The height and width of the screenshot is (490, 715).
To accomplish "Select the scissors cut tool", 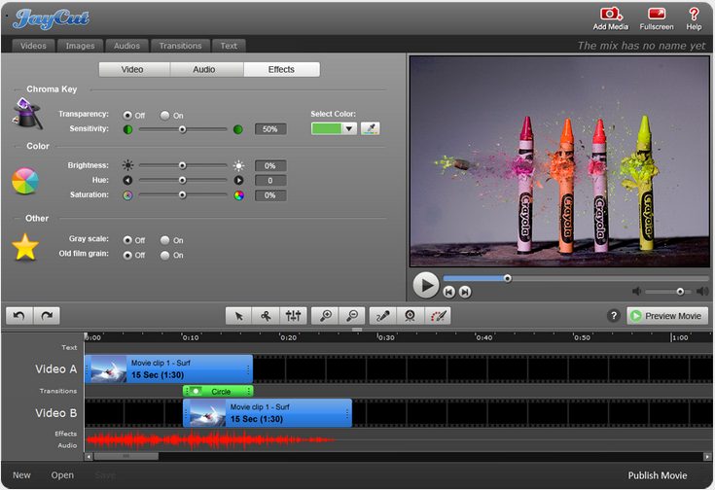I will (x=266, y=316).
